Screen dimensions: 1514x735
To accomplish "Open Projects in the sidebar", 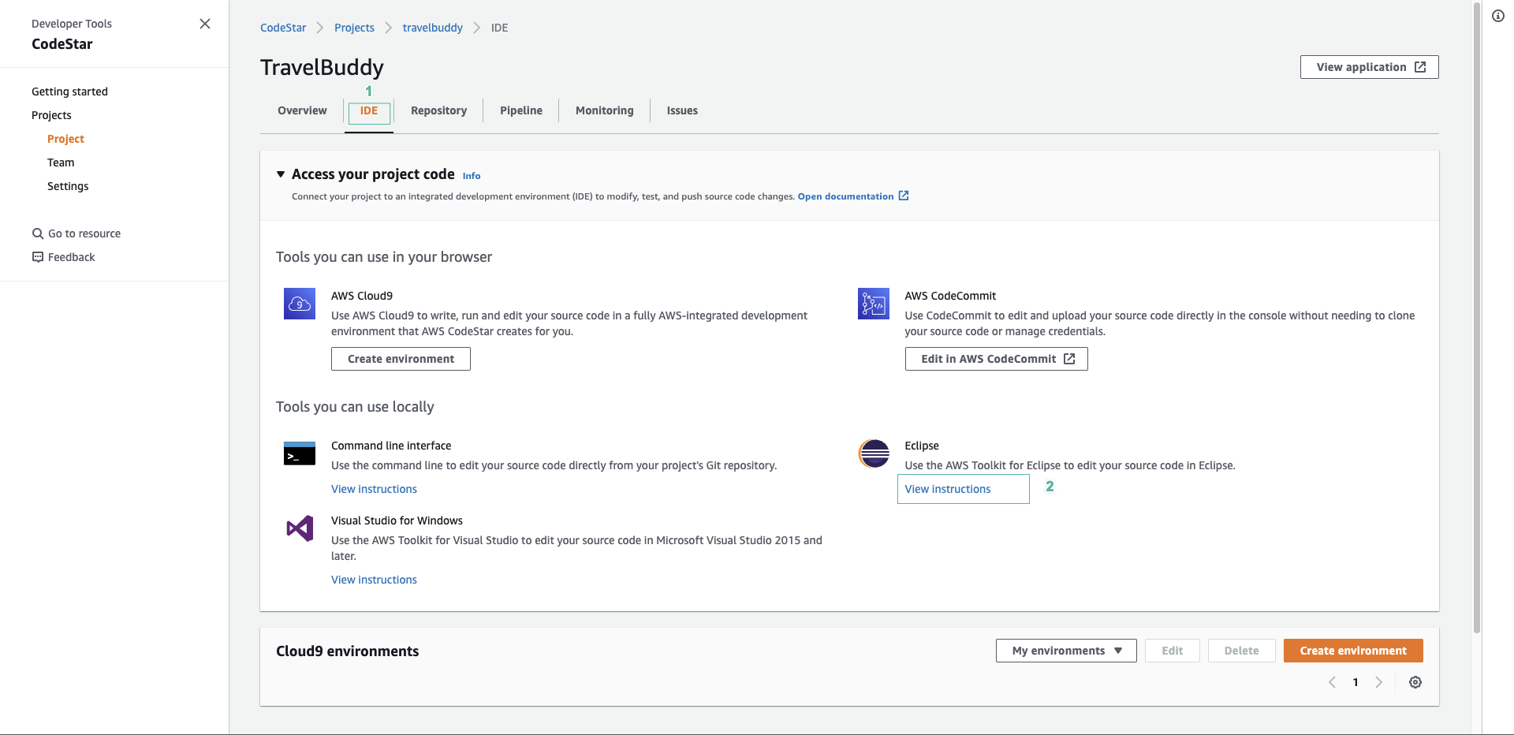I will pyautogui.click(x=51, y=115).
